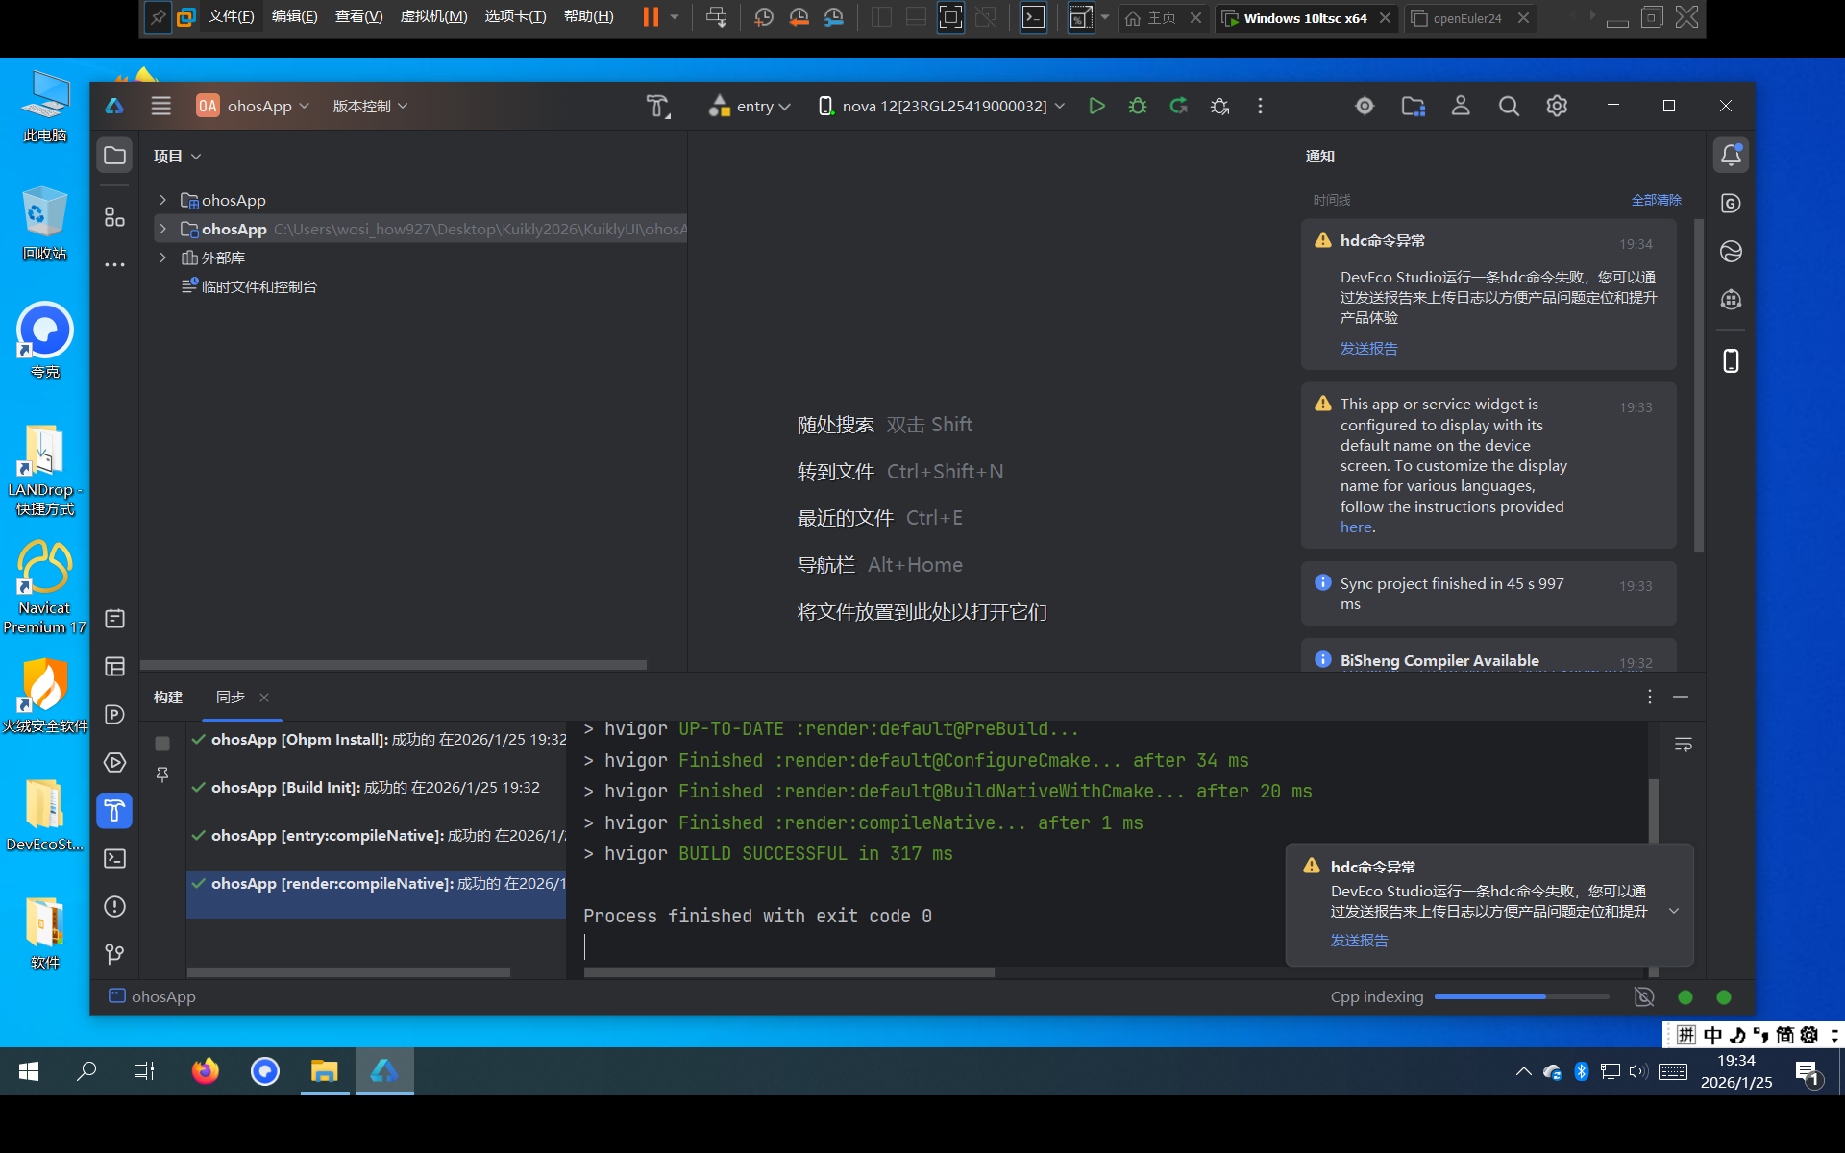Open the nova 12 device dropdown

click(942, 106)
